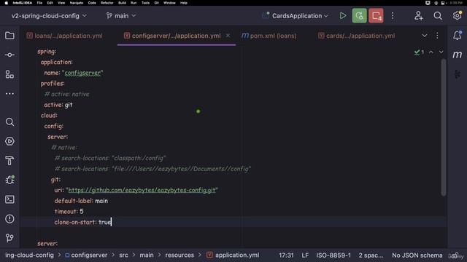Open the Structure tool window
This screenshot has width=467, height=262.
click(x=9, y=74)
